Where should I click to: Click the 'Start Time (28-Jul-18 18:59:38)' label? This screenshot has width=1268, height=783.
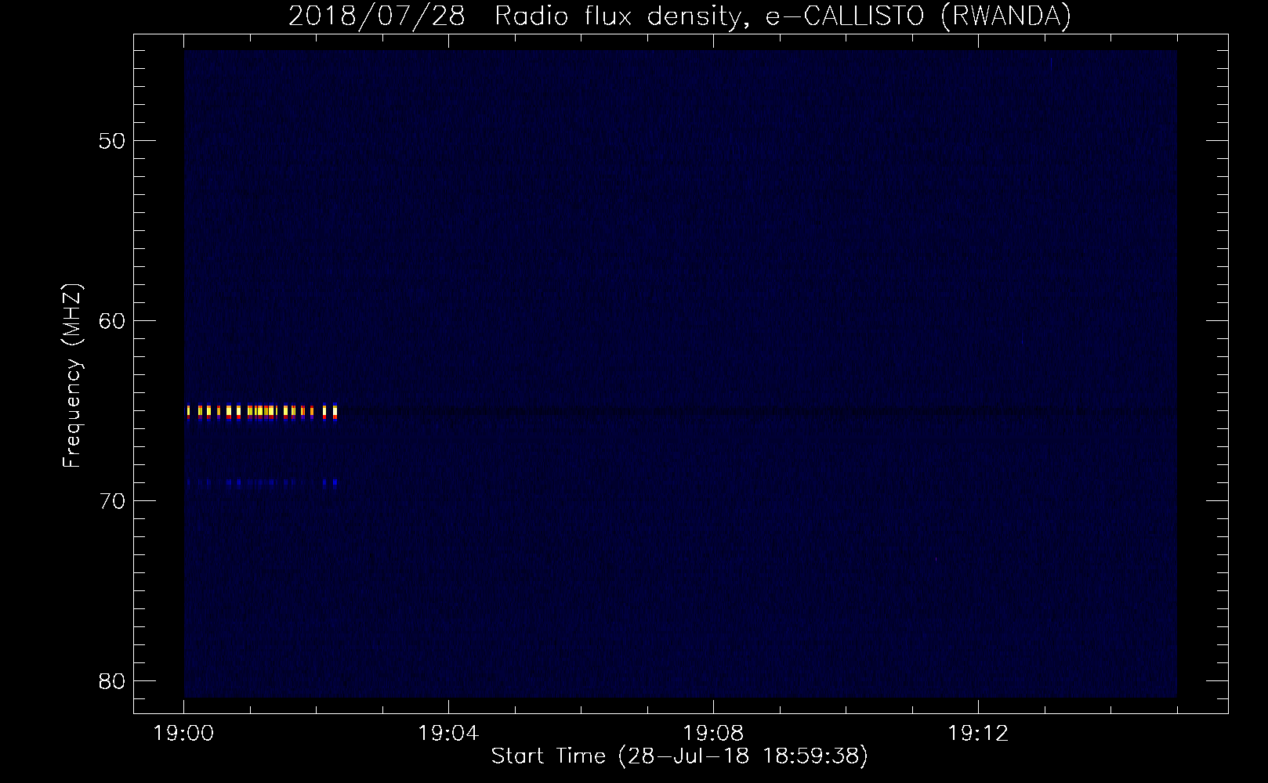[x=679, y=756]
